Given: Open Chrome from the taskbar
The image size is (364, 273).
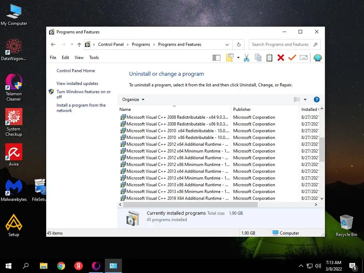Looking at the screenshot, I should (x=61, y=266).
